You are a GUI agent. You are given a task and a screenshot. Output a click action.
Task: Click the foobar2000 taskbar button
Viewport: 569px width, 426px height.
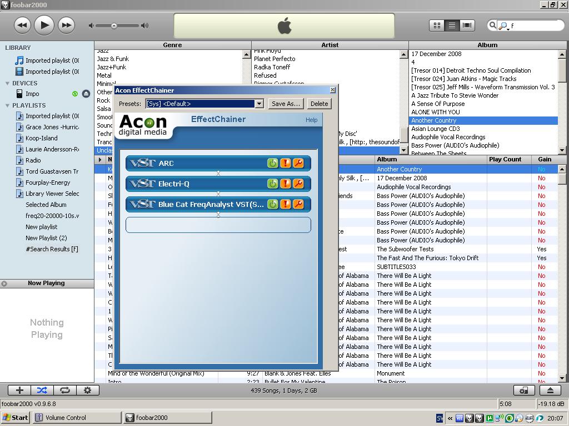tap(168, 418)
